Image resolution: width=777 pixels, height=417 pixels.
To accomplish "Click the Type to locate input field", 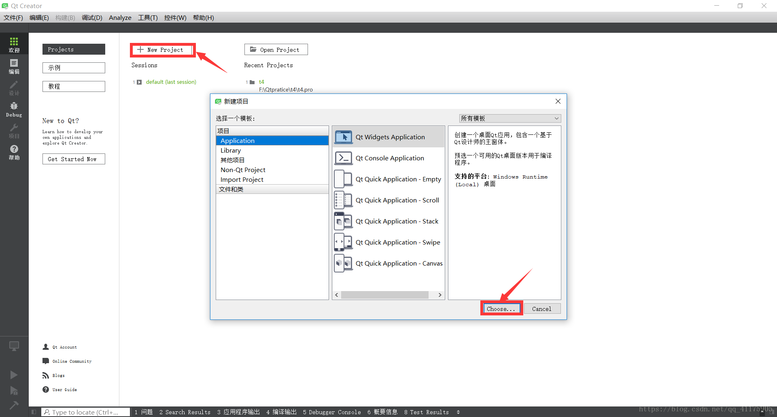I will (86, 412).
